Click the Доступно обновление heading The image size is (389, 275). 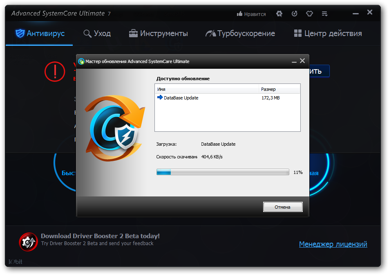[183, 79]
